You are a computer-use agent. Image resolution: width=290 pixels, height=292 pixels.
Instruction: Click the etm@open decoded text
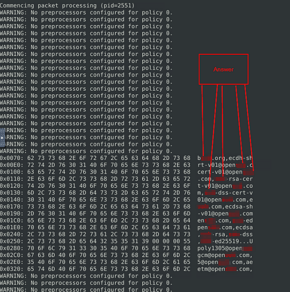(211, 269)
